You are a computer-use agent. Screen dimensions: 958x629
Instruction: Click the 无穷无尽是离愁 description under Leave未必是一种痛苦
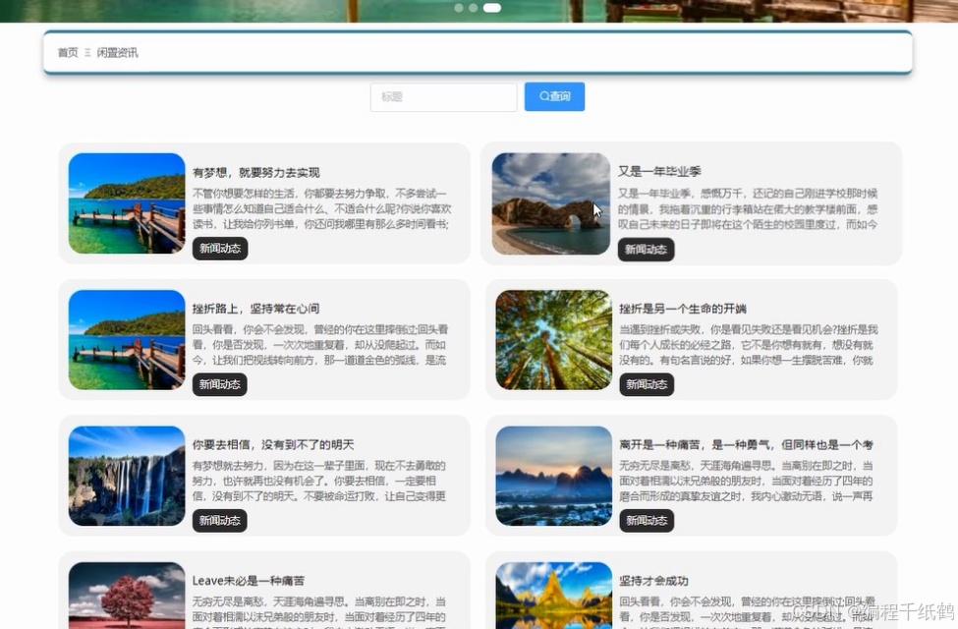319,612
